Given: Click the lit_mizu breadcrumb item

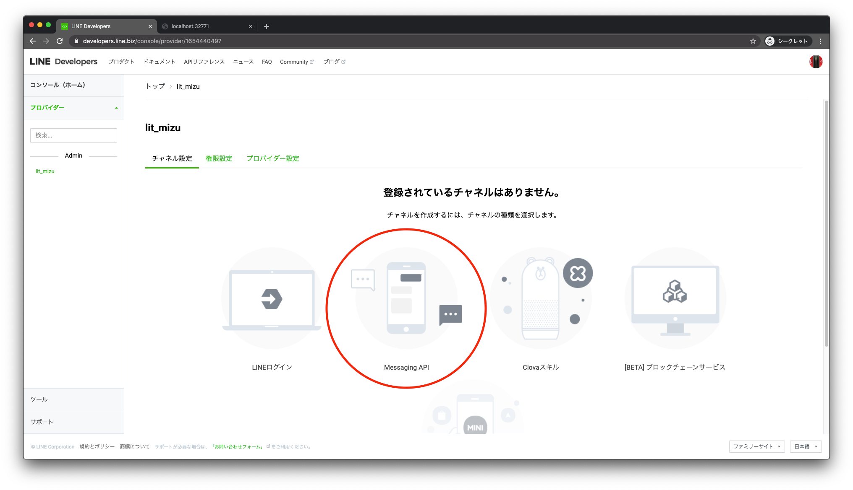Looking at the screenshot, I should 188,86.
